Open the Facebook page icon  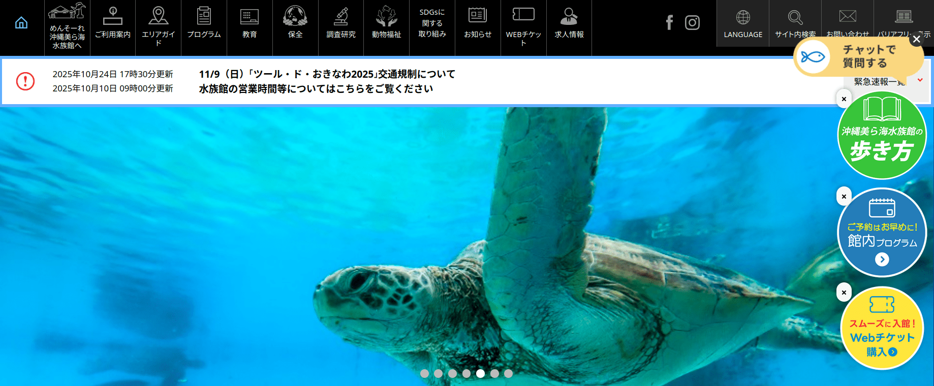(x=669, y=22)
